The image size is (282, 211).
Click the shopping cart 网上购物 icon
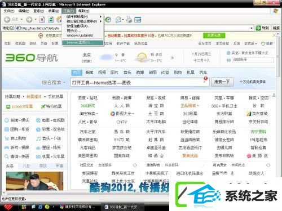point(7,138)
